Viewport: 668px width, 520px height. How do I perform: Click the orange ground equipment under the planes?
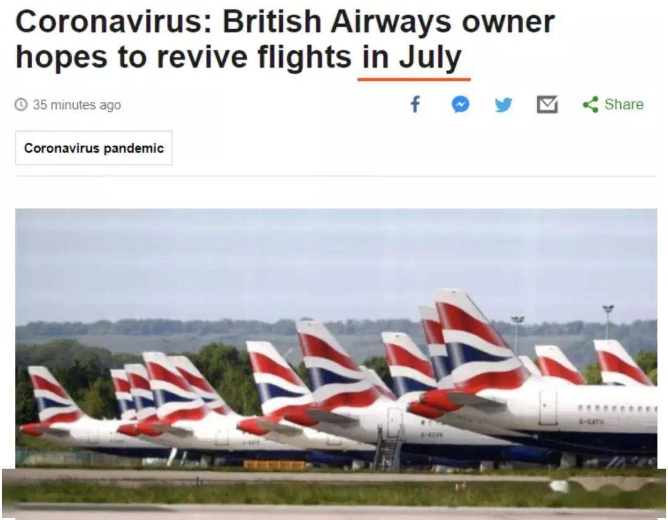[275, 464]
